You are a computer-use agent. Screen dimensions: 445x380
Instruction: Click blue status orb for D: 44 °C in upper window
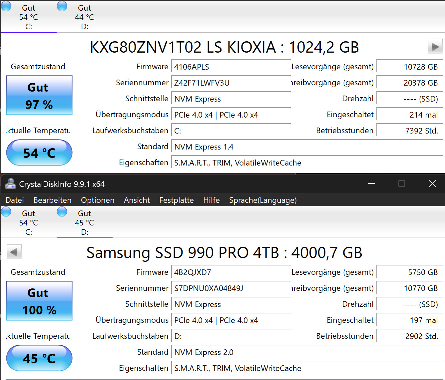coord(62,6)
